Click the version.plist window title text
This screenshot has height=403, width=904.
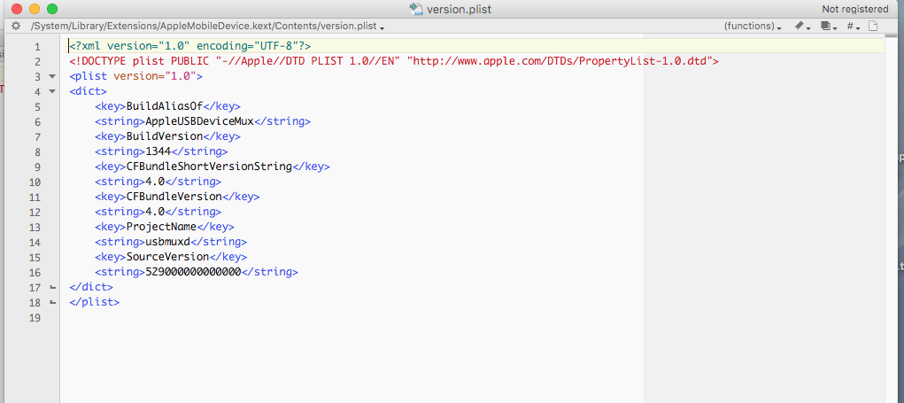point(459,9)
